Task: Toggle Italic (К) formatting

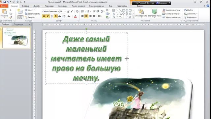Action: 48,16
